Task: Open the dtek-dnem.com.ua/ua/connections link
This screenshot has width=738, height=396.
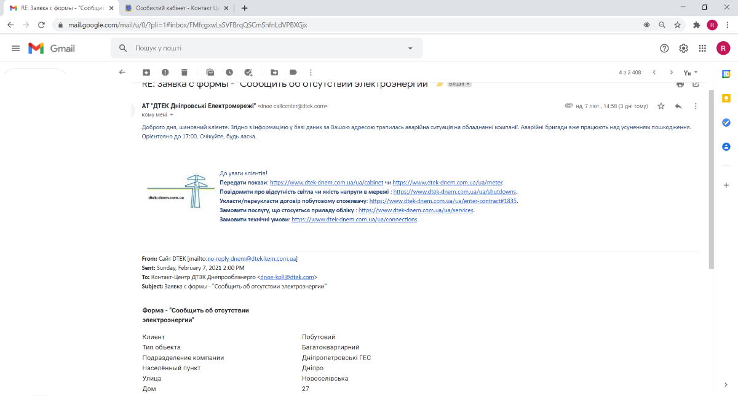Action: click(x=355, y=220)
